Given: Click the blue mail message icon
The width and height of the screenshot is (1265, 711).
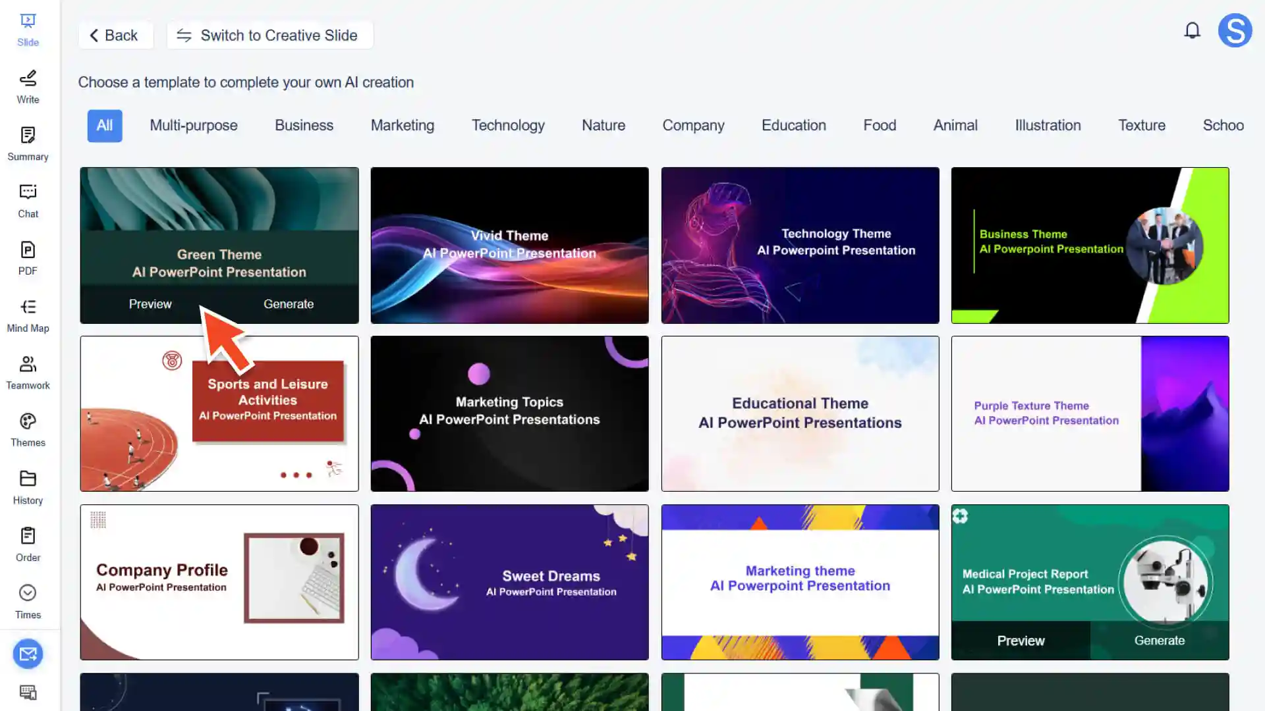Looking at the screenshot, I should [x=28, y=654].
